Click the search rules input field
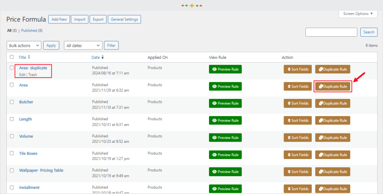 point(331,32)
